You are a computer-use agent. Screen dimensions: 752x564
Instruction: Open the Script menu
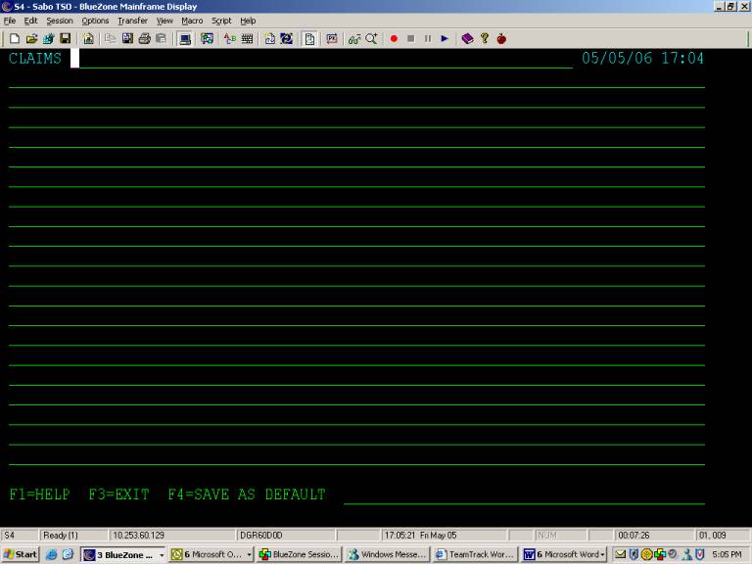[x=221, y=21]
